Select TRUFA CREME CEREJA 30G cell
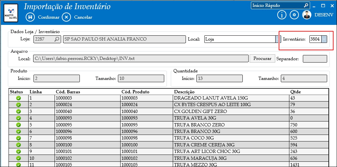Viewport: 337px width, 167px height. (231, 145)
